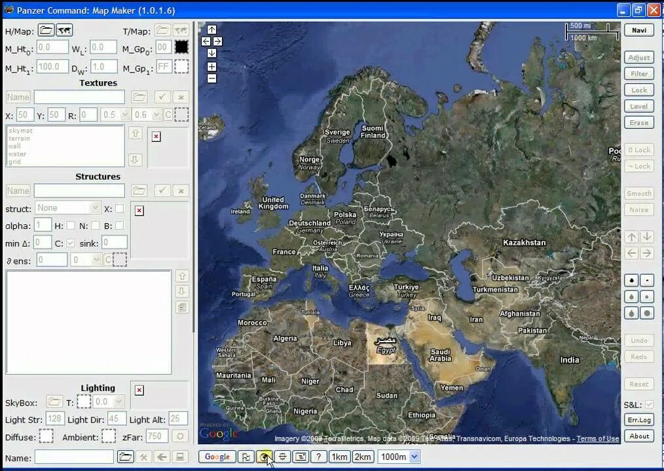664x471 pixels.
Task: Browse for a structure with Structures folder icon
Action: (139, 190)
